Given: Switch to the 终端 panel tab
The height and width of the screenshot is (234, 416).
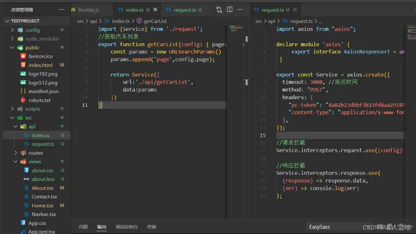Looking at the screenshot, I should pyautogui.click(x=151, y=227).
